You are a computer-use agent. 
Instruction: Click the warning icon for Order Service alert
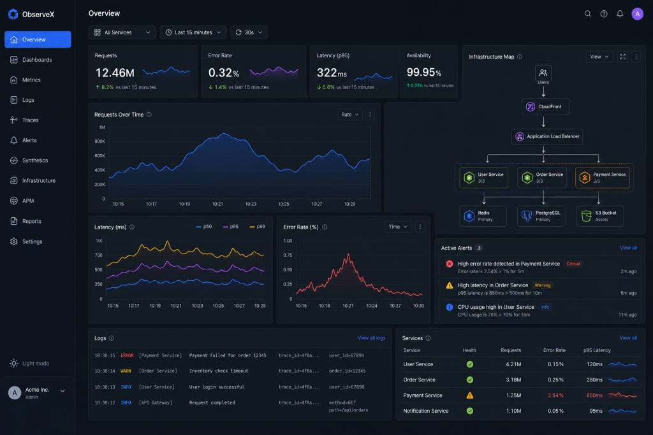[x=450, y=285]
